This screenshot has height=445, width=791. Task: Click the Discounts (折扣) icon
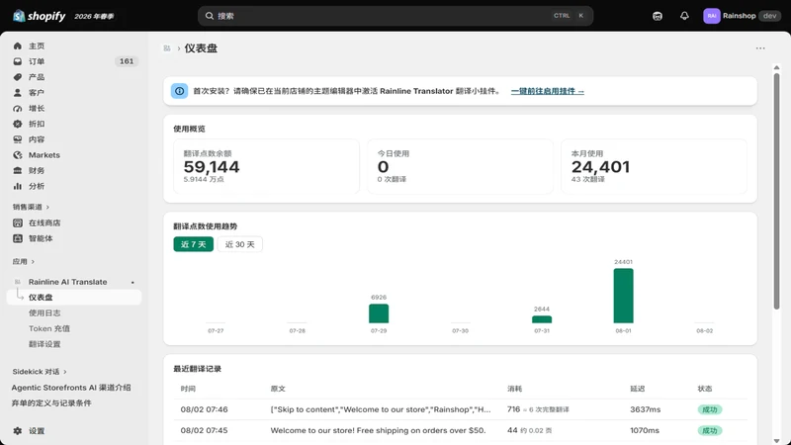[x=18, y=125]
